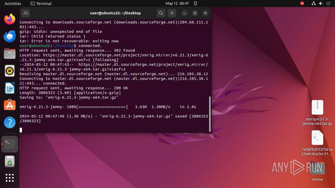Open Thunderbird Mail from the dock

pos(10,36)
